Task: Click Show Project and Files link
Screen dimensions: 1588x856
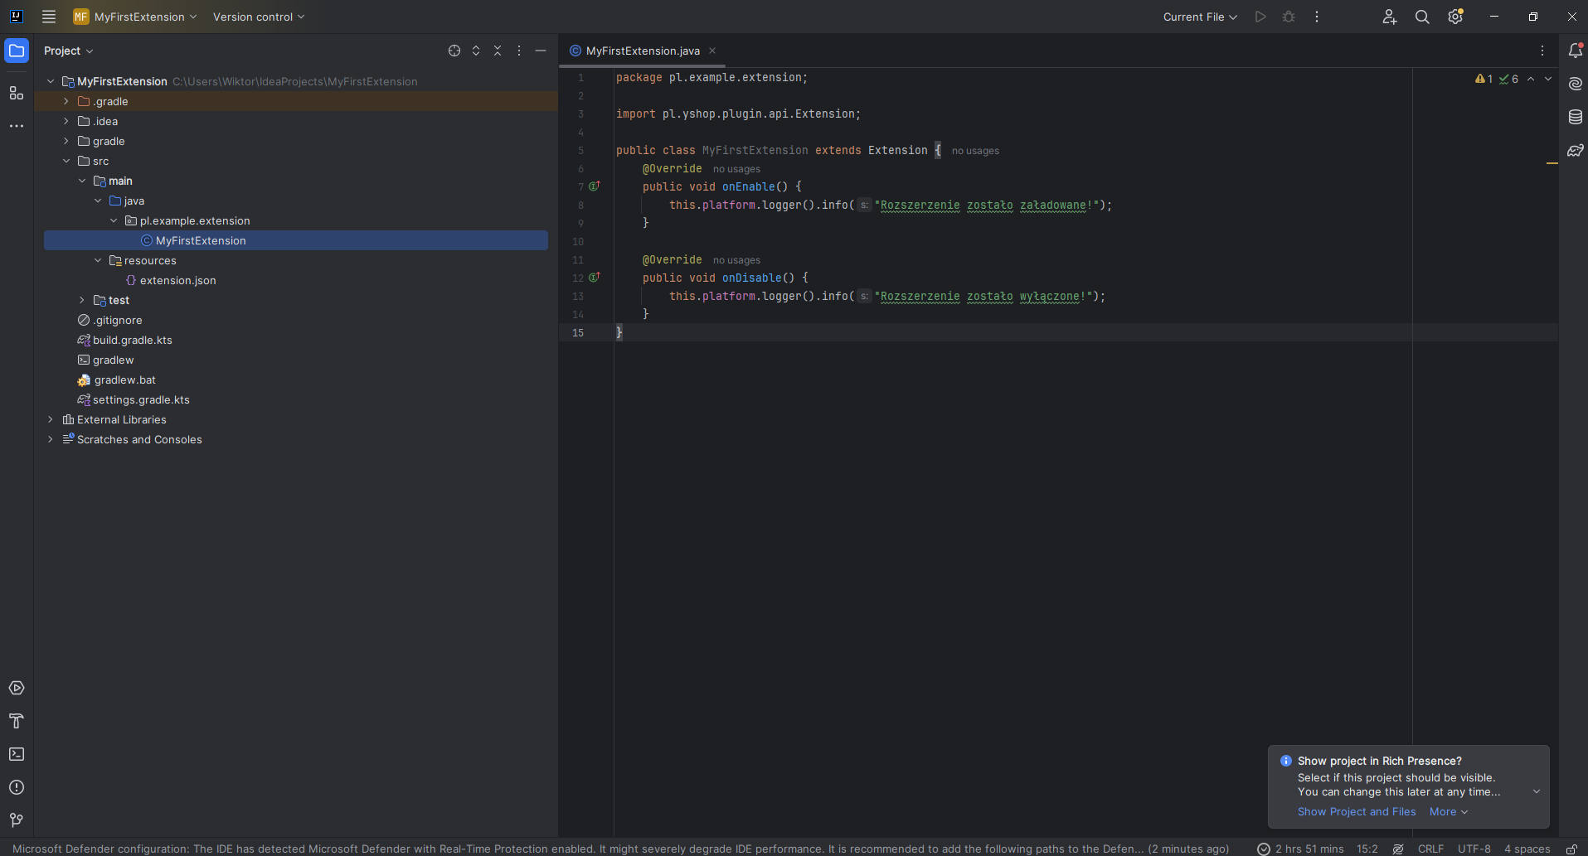Action: click(x=1357, y=811)
